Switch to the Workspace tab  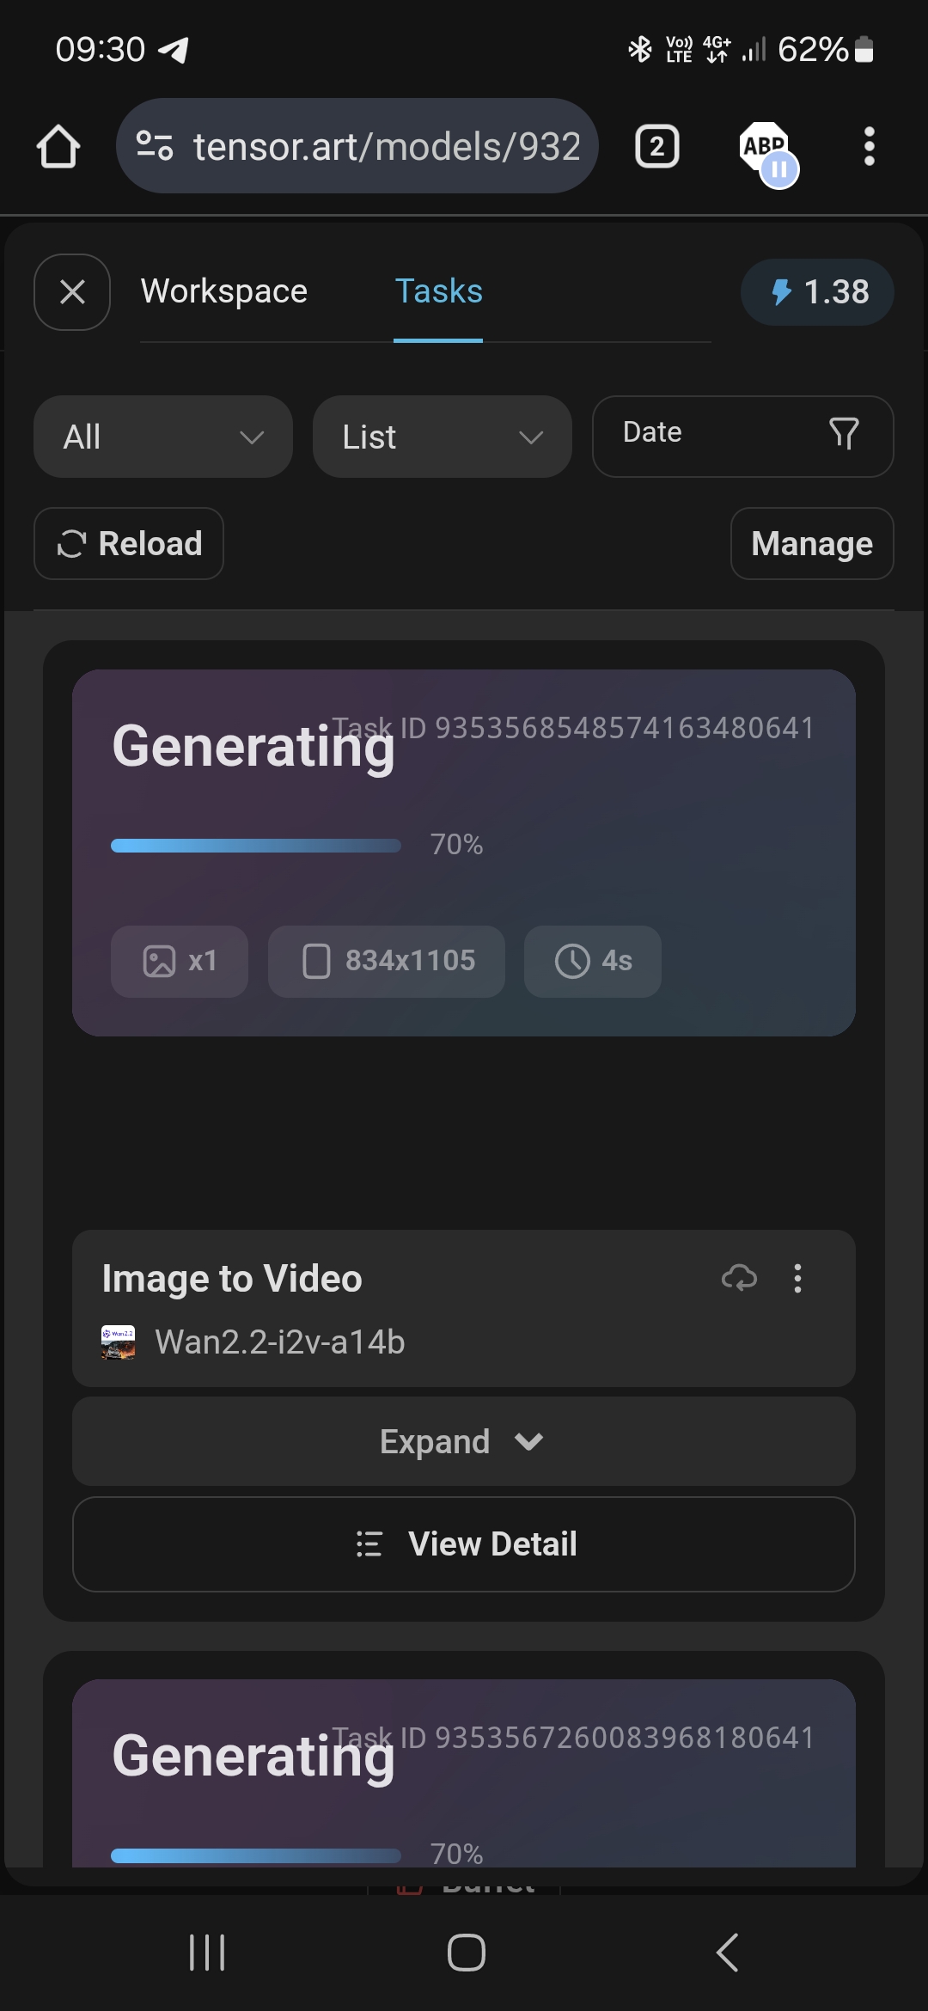pos(224,291)
